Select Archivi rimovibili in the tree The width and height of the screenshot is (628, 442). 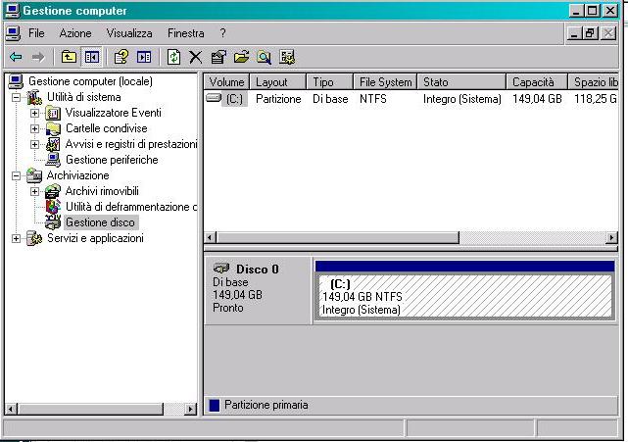point(102,191)
